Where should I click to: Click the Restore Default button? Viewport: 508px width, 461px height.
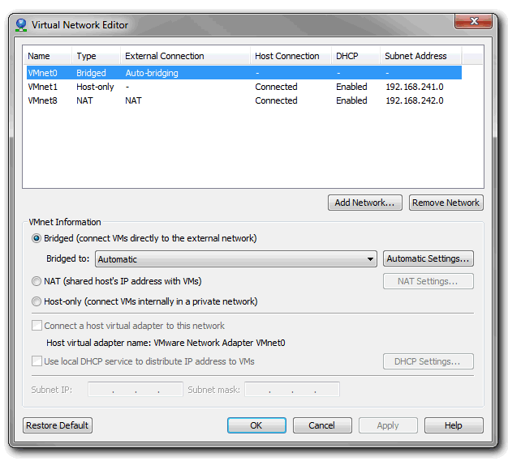tap(58, 425)
